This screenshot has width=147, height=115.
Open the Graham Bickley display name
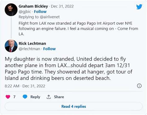[x=33, y=6]
